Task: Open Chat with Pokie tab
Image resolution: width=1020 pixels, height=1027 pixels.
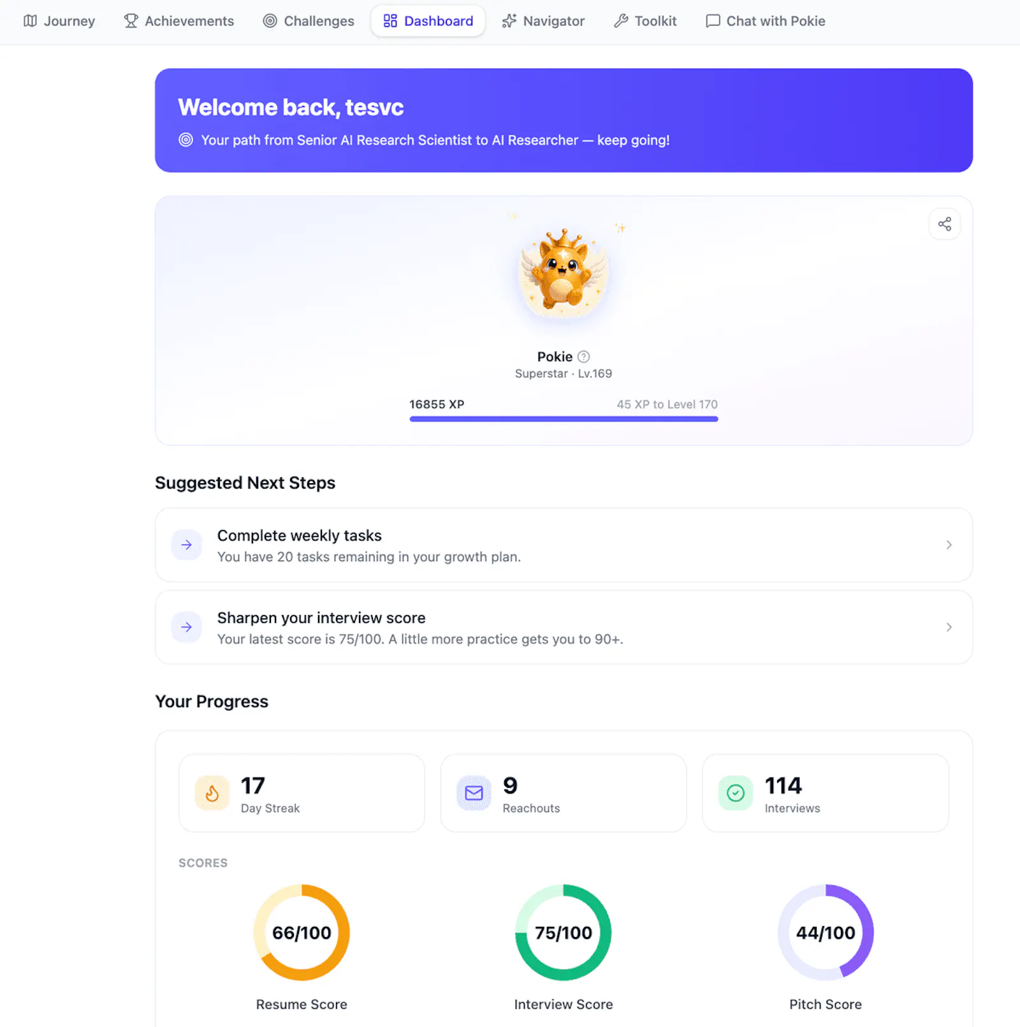Action: [765, 21]
